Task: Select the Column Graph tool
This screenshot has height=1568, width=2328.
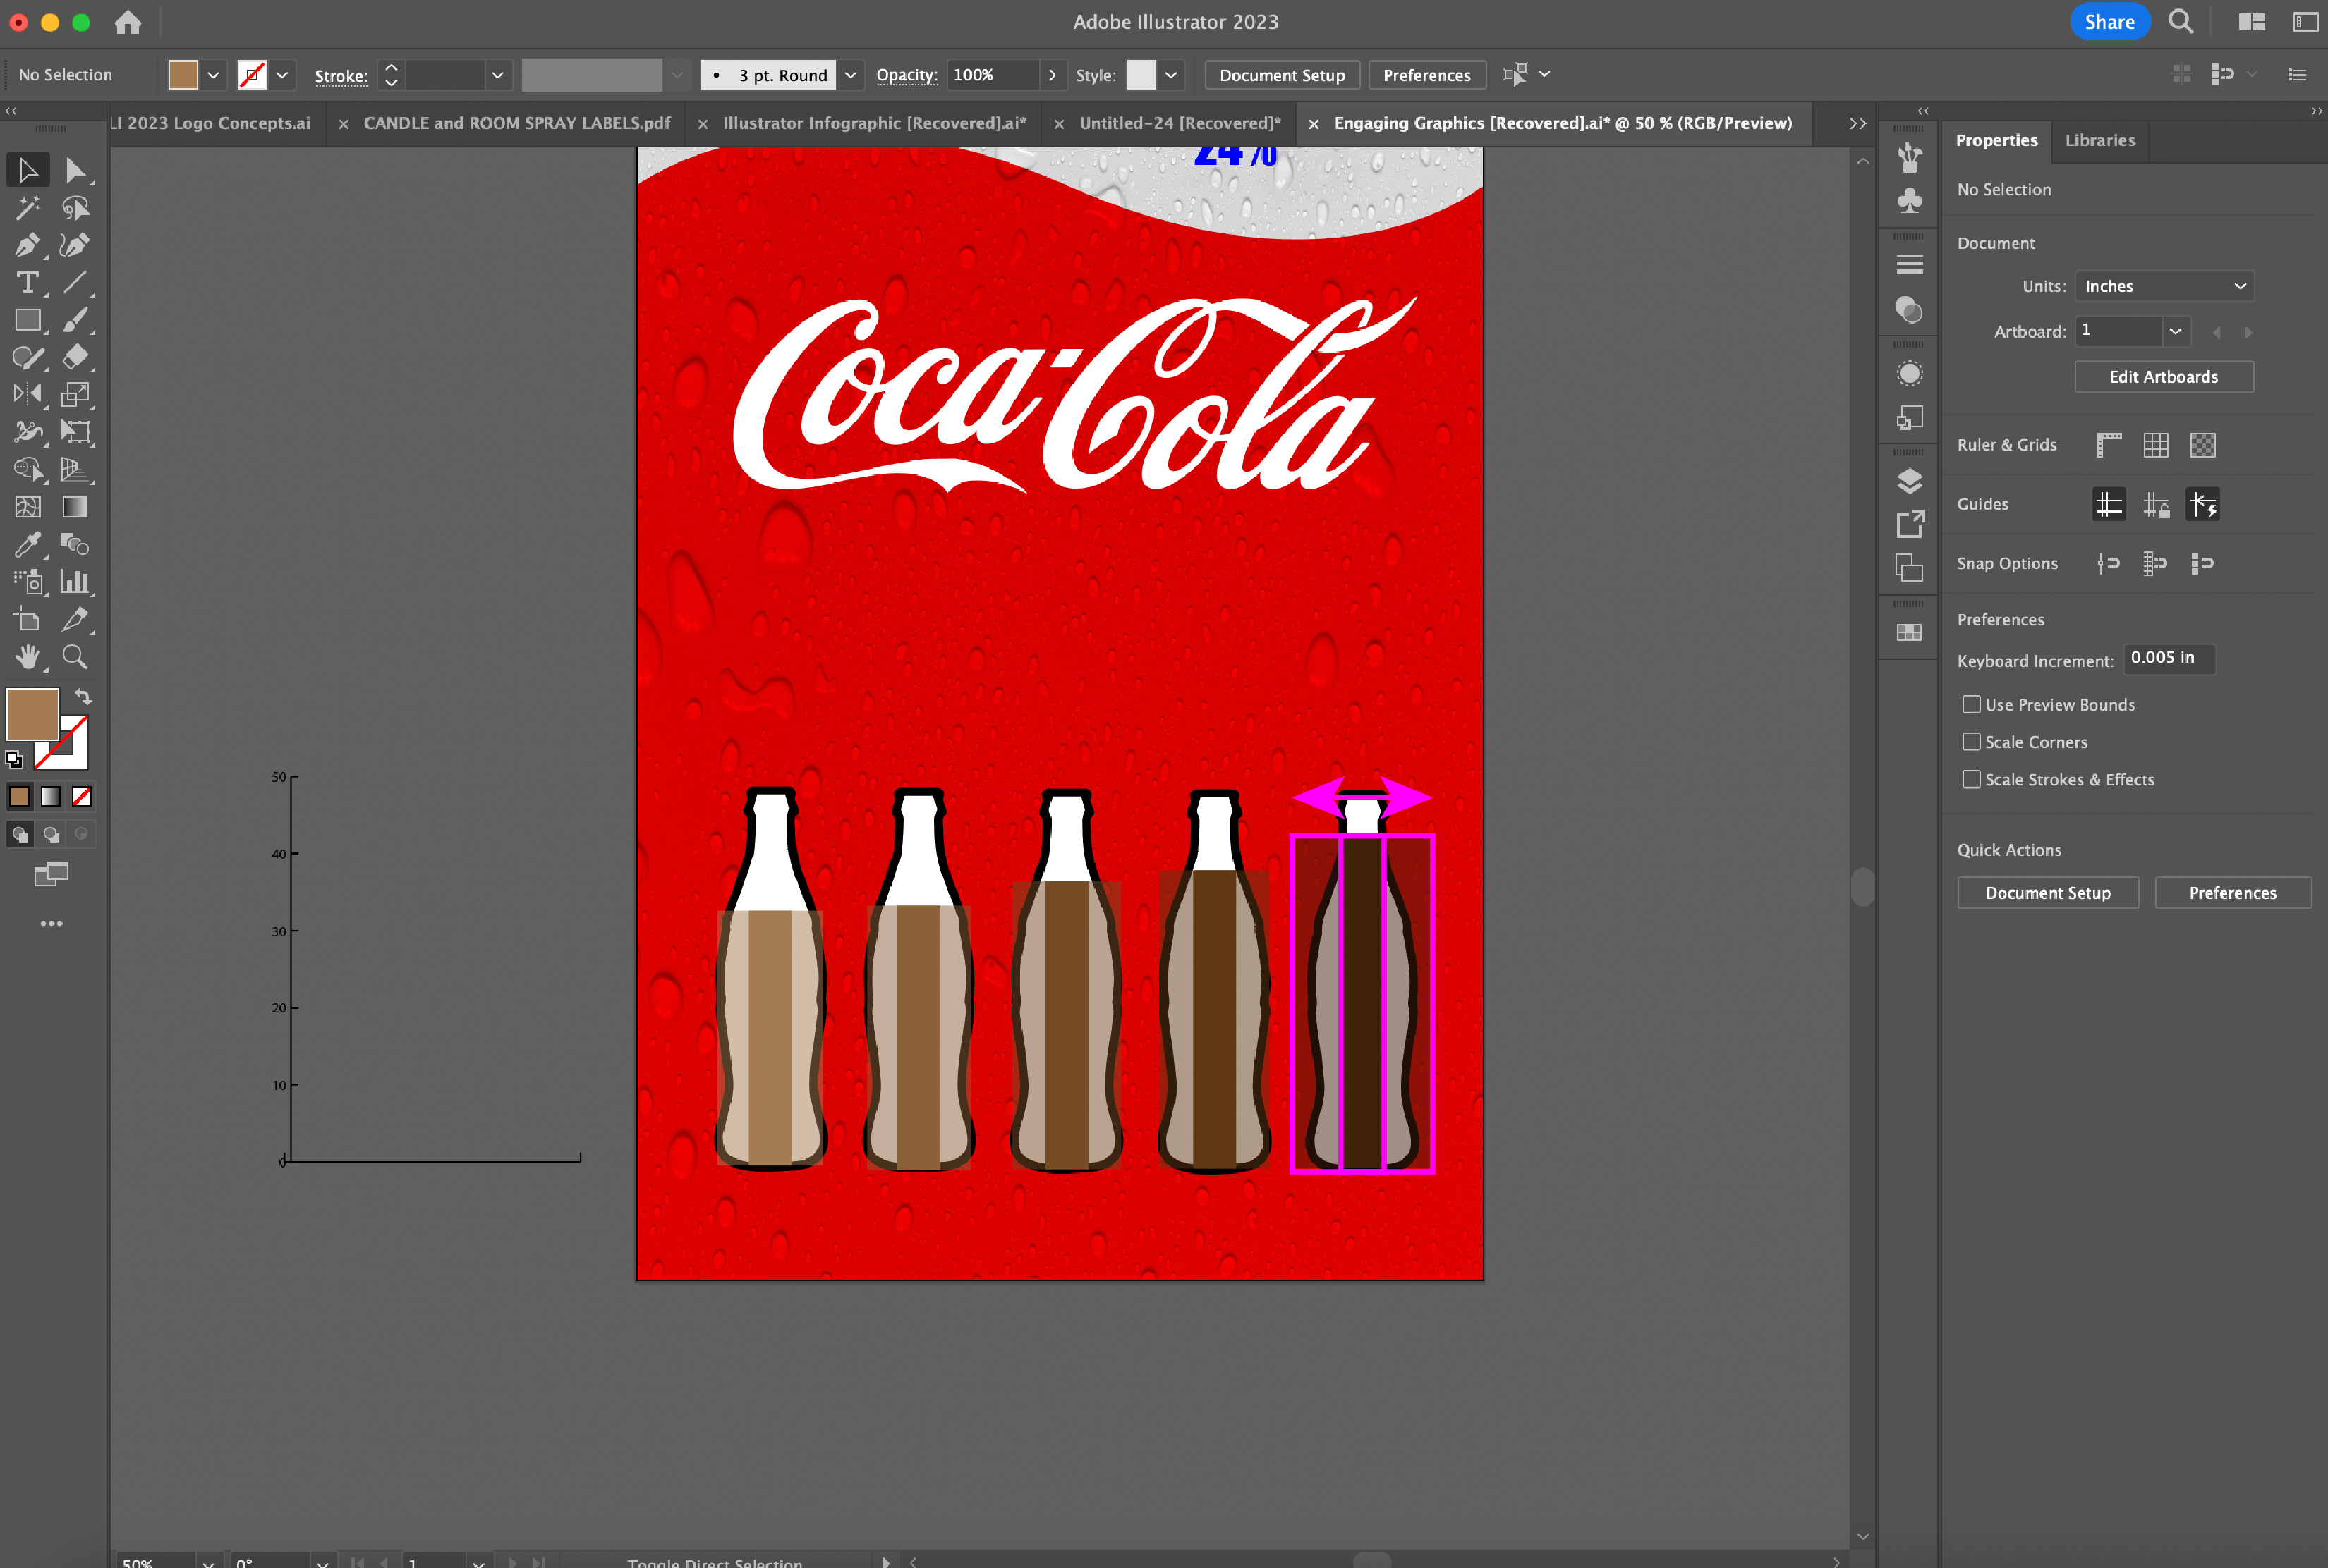Action: coord(75,582)
